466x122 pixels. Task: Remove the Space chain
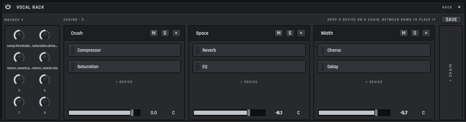301,33
